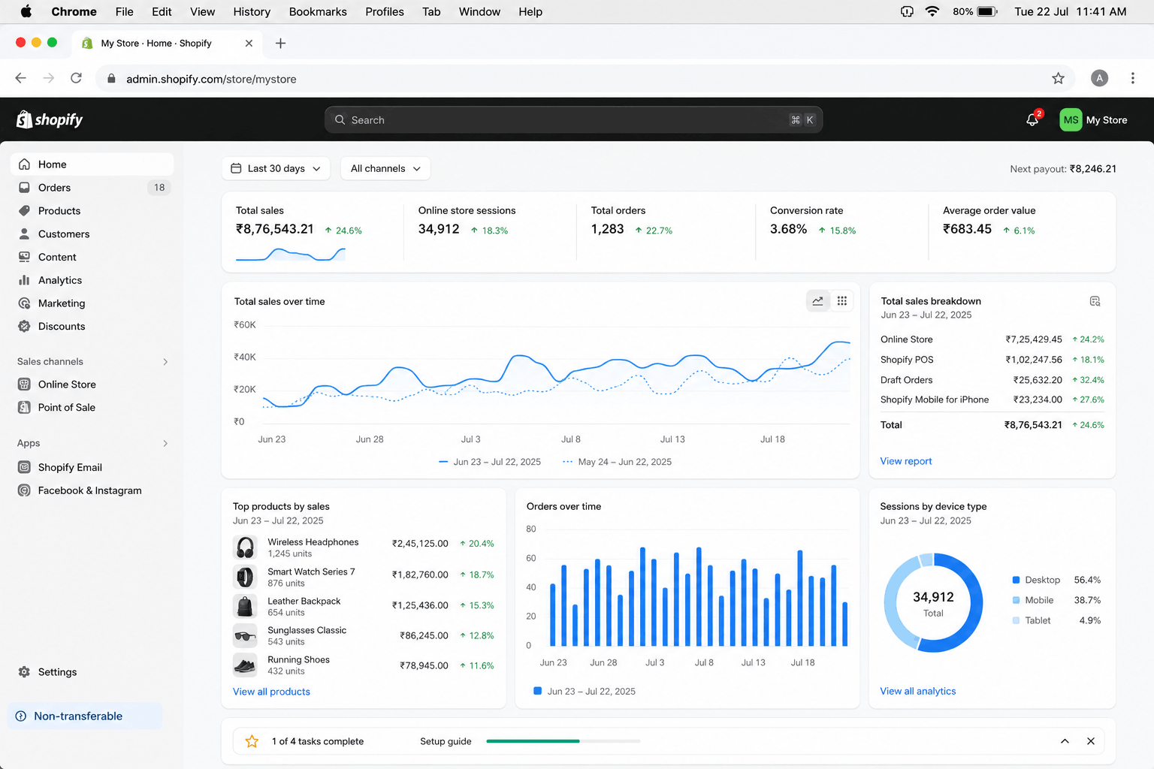The height and width of the screenshot is (769, 1154).
Task: Open Last 30 days date dropdown
Action: click(276, 168)
